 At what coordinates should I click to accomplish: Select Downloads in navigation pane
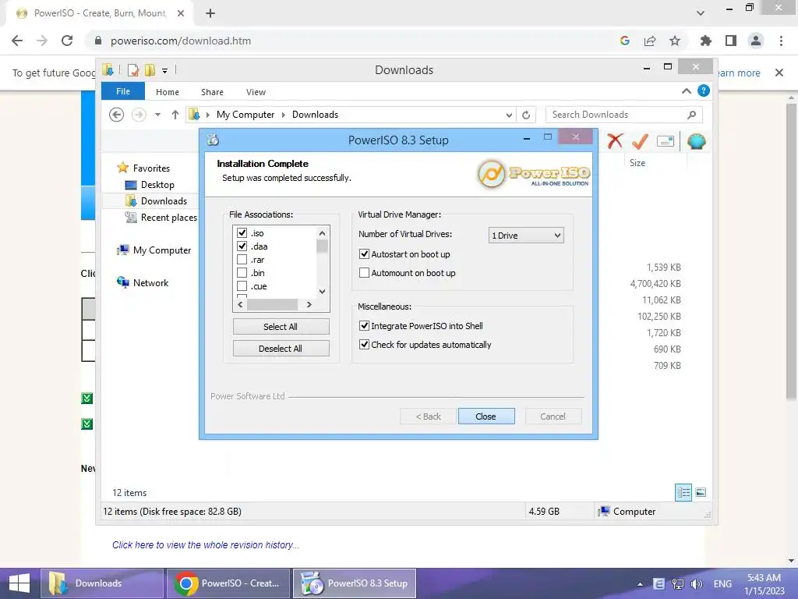pyautogui.click(x=164, y=200)
